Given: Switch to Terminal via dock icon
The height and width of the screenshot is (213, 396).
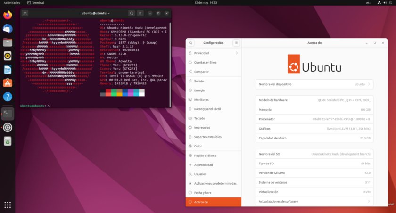Looking at the screenshot, I should 8,114.
